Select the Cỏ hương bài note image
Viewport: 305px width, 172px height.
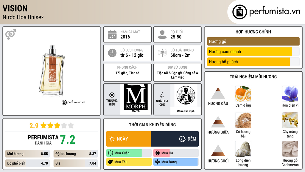pos(243,120)
